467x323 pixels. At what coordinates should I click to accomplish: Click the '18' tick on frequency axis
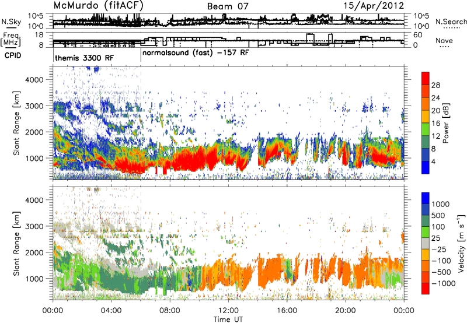tap(39, 35)
